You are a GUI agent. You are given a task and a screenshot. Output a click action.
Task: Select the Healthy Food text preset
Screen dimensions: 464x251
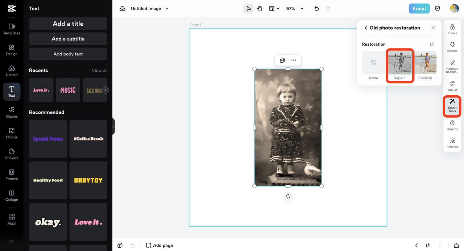point(48,180)
